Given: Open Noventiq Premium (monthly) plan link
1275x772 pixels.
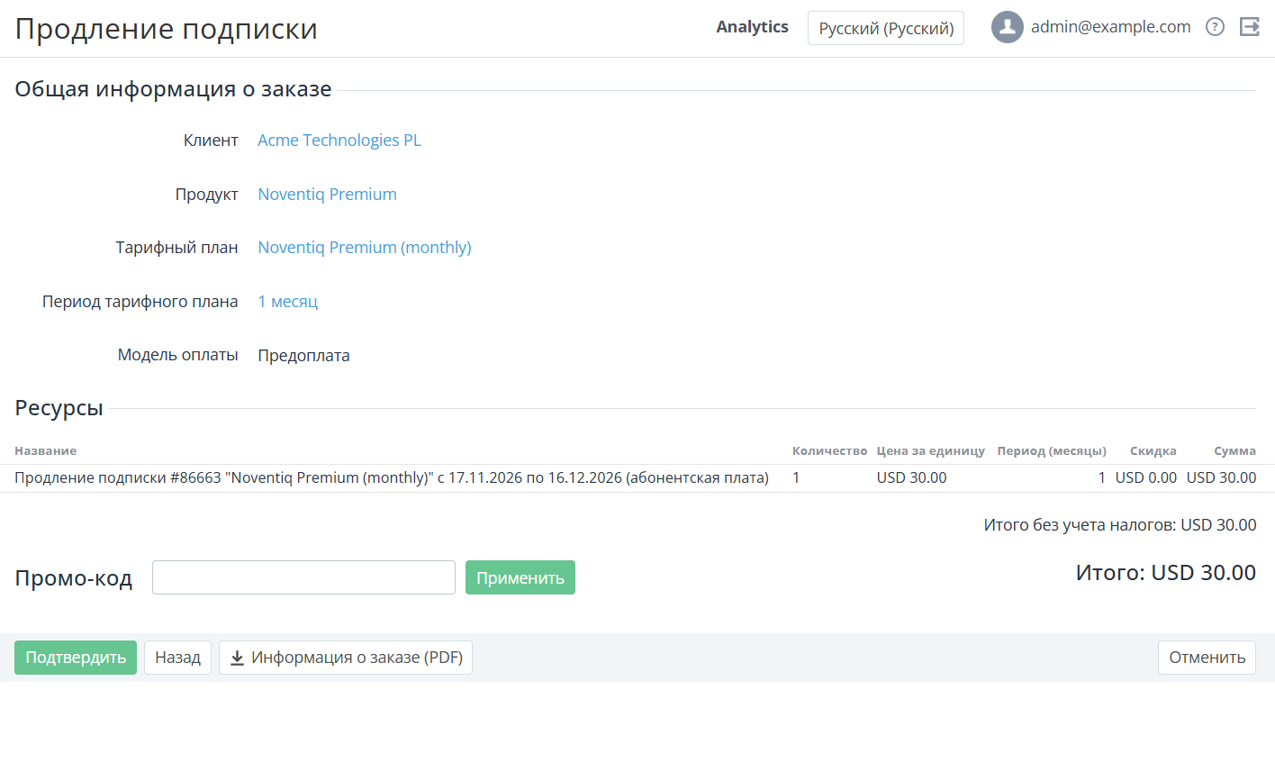Looking at the screenshot, I should (365, 248).
